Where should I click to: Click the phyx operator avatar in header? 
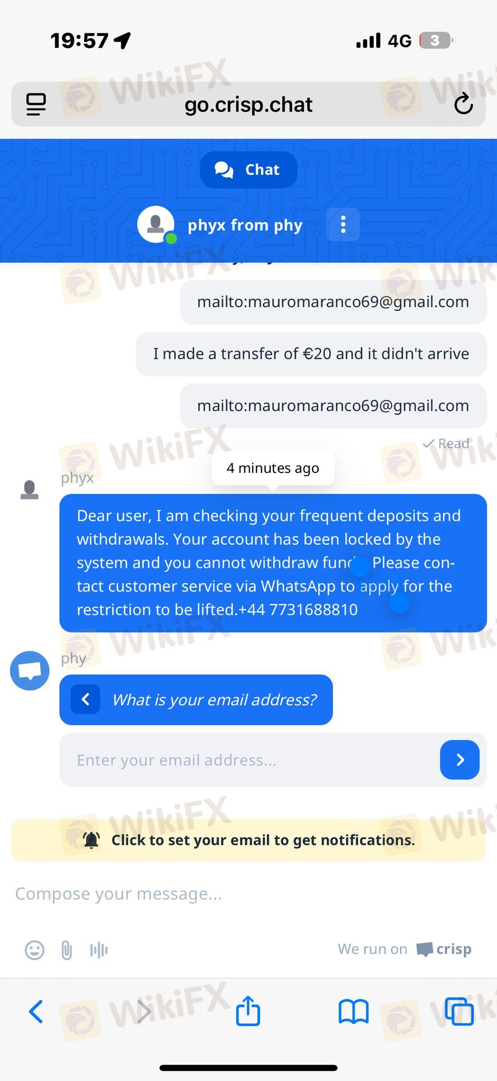click(156, 224)
